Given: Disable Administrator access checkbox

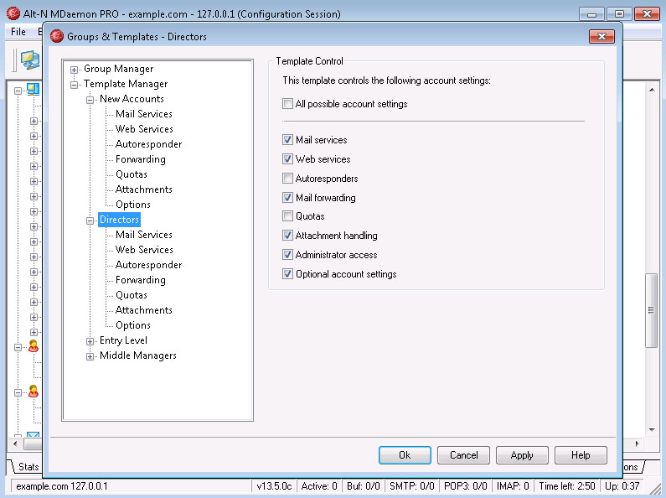Looking at the screenshot, I should (x=287, y=255).
